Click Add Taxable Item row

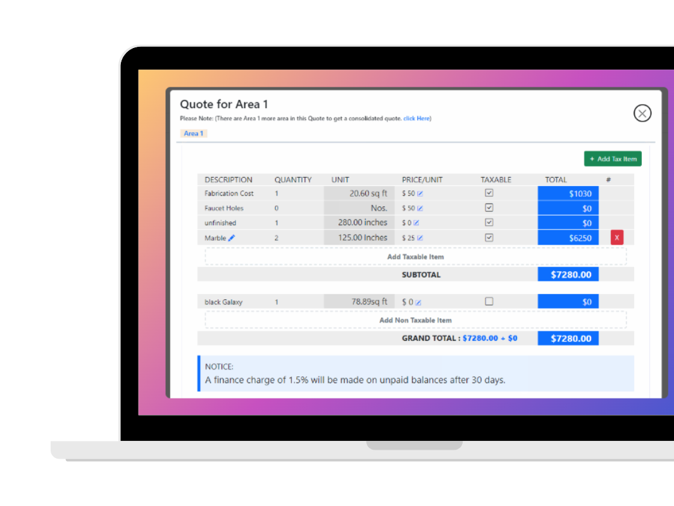pos(415,257)
